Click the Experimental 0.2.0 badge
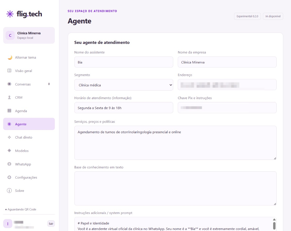The height and width of the screenshot is (231, 291). coord(247,16)
